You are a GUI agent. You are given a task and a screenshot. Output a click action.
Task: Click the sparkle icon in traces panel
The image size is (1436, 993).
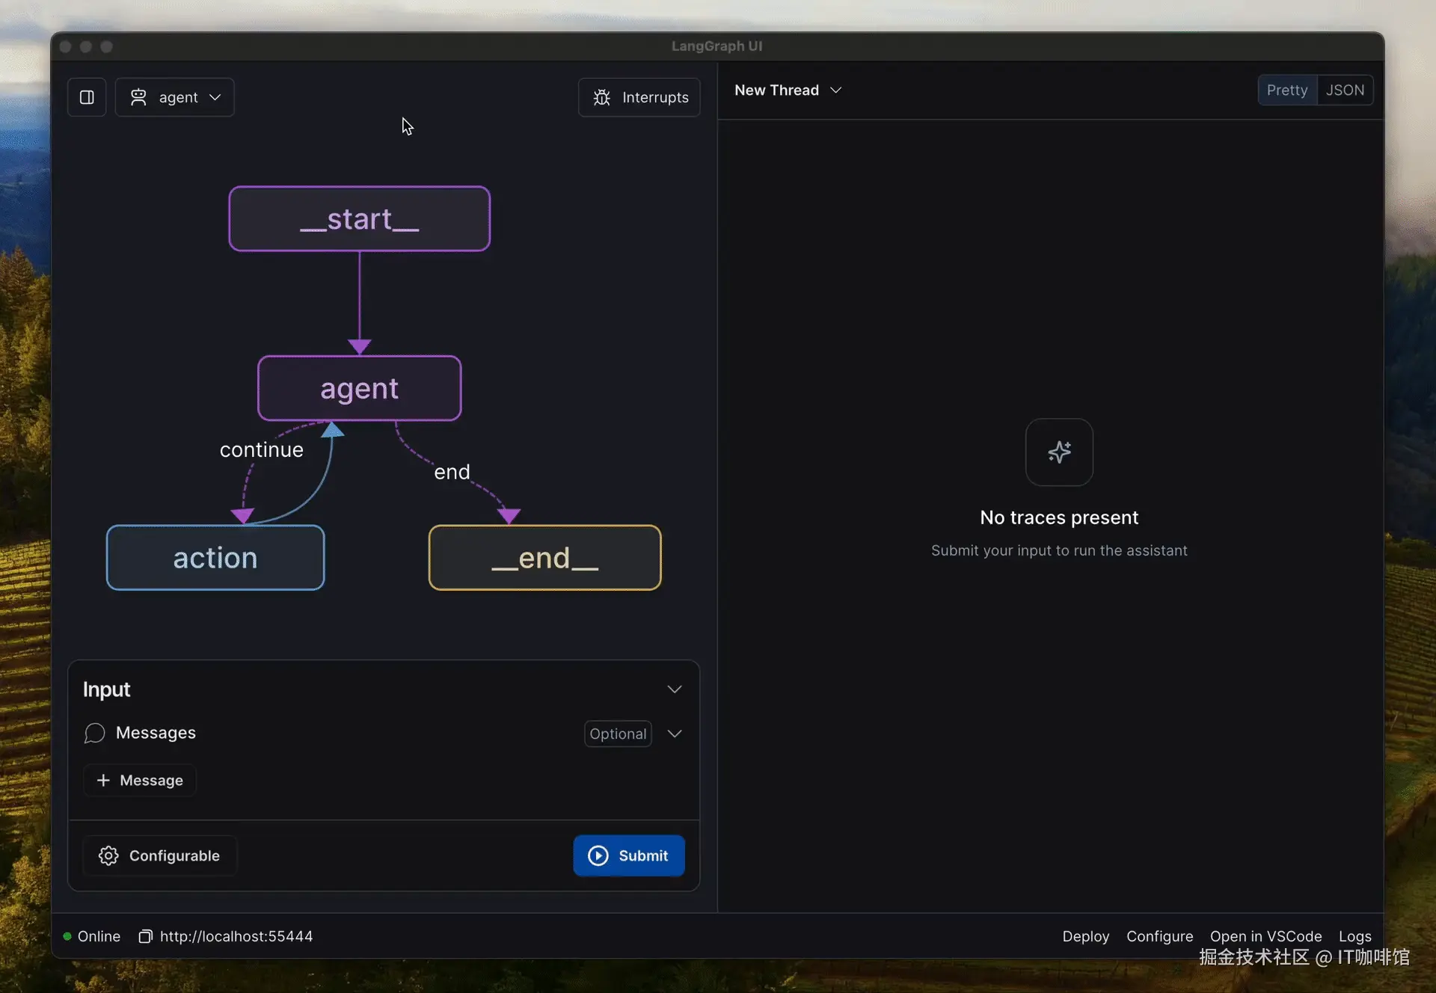[1059, 452]
